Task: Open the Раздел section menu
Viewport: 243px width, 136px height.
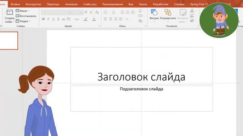Action: pyautogui.click(x=23, y=21)
